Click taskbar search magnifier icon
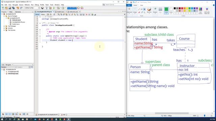The image size is (216, 121). [6, 119]
